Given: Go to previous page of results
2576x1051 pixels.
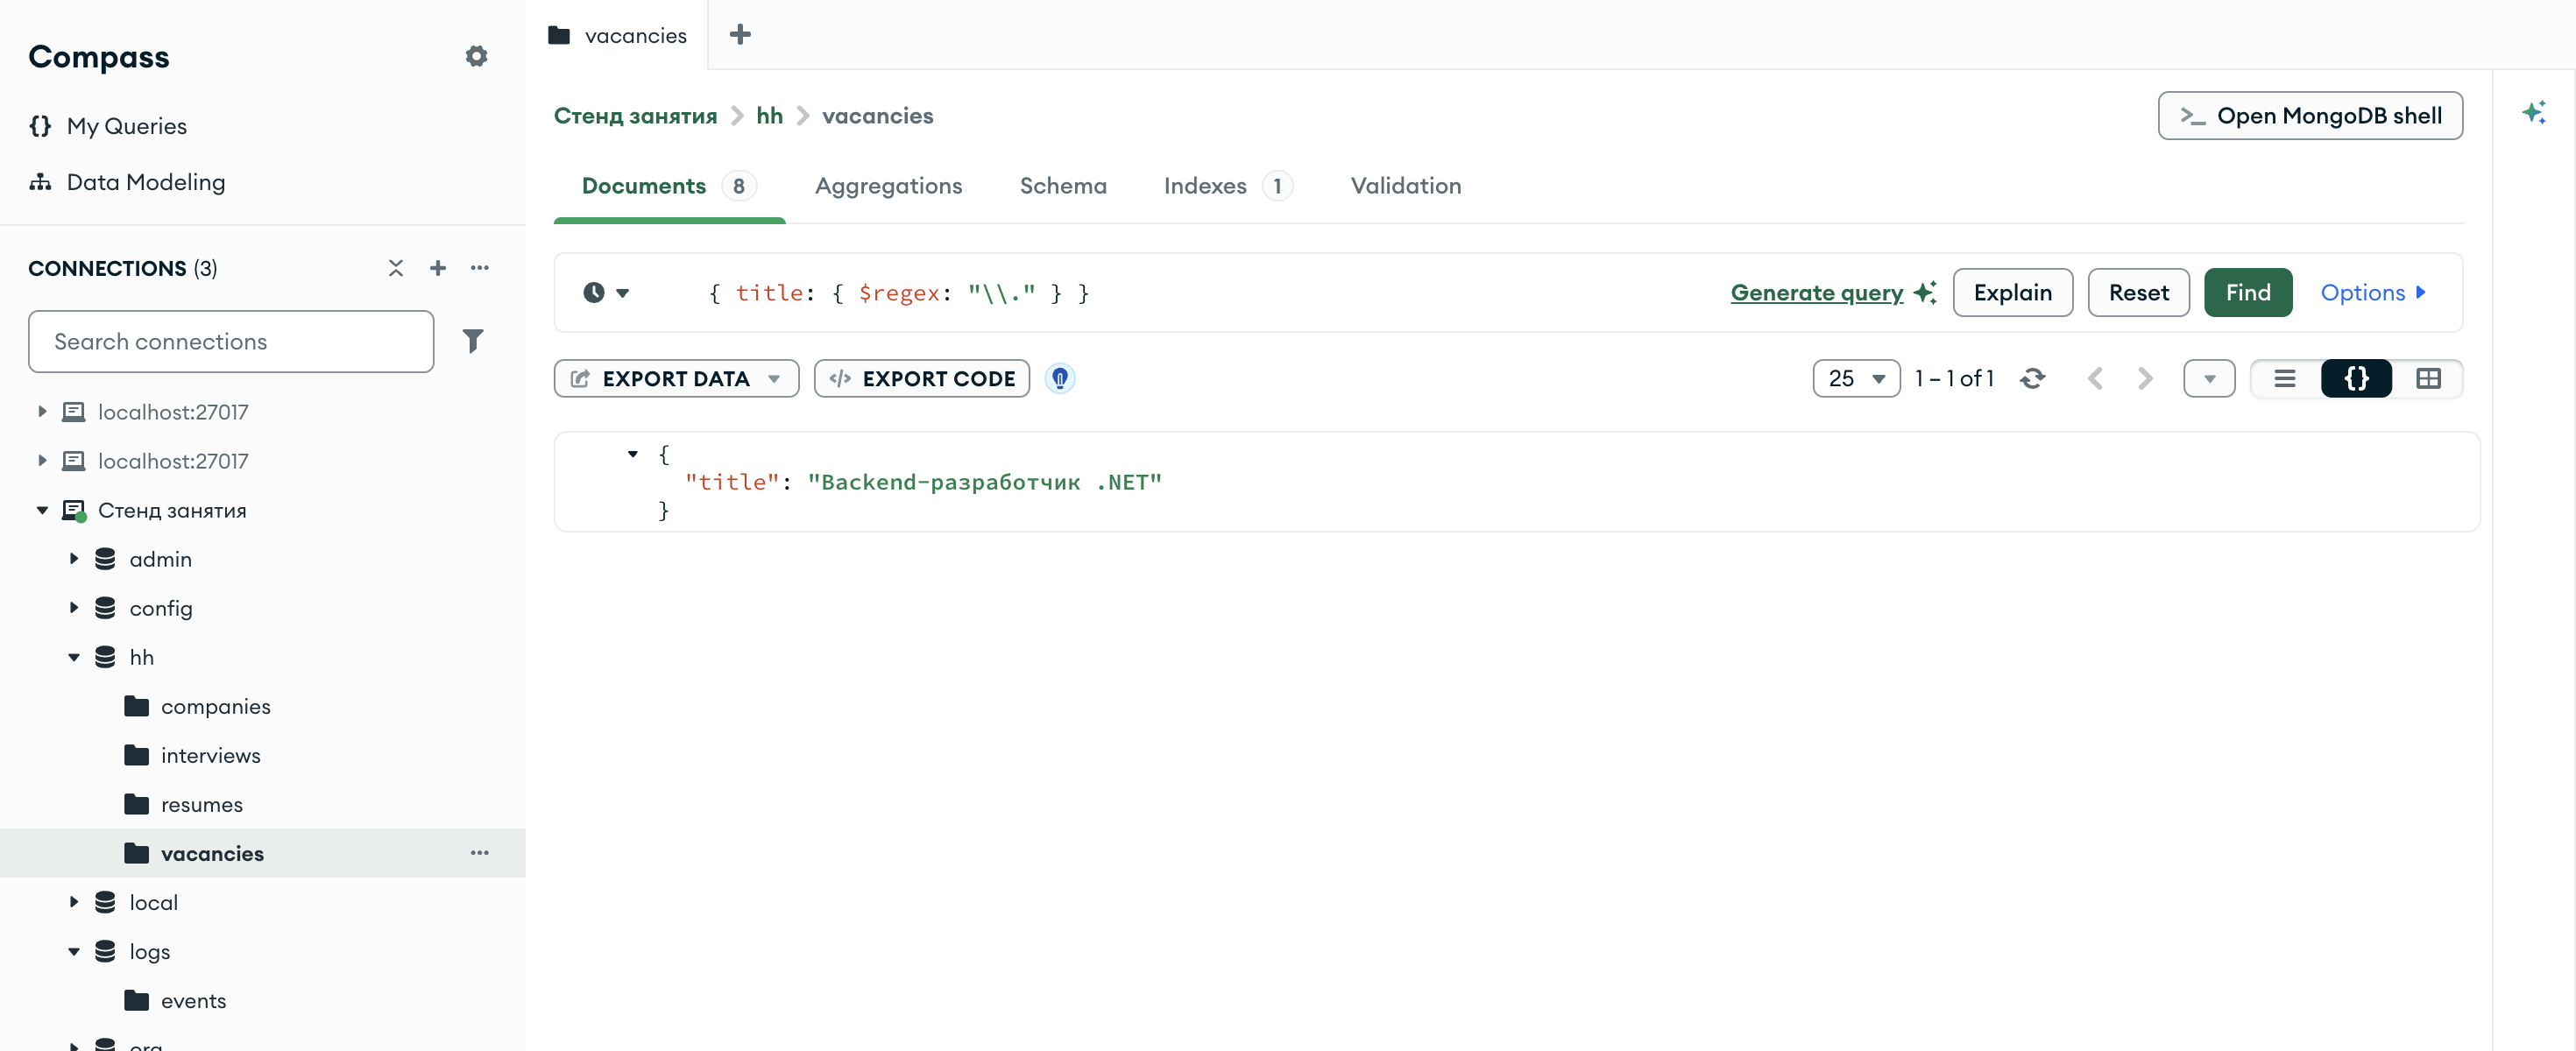Looking at the screenshot, I should pos(2096,378).
